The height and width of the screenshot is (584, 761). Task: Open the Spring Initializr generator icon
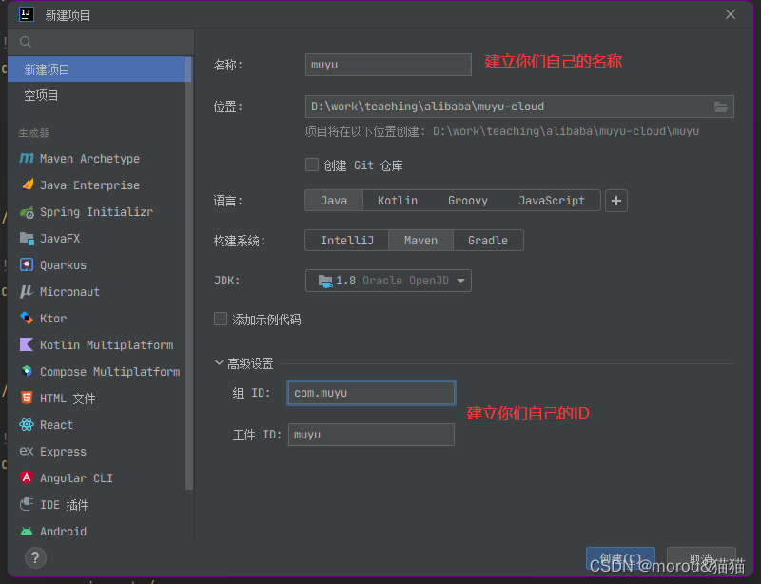tap(27, 212)
